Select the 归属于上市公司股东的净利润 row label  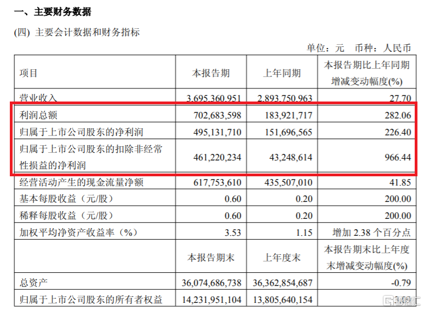tap(81, 132)
